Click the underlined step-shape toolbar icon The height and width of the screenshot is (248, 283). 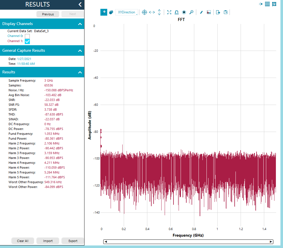click(x=177, y=12)
